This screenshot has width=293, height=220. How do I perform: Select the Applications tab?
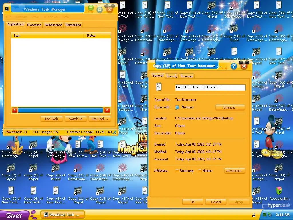(16, 24)
